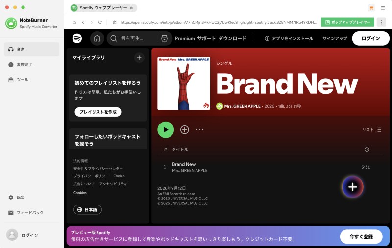Change language with 日本語 button

(88, 209)
